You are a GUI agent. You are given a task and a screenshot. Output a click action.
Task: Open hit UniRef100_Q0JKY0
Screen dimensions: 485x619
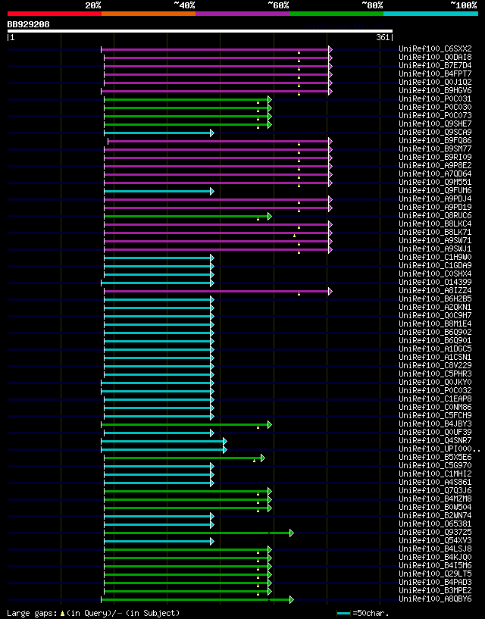(x=435, y=382)
